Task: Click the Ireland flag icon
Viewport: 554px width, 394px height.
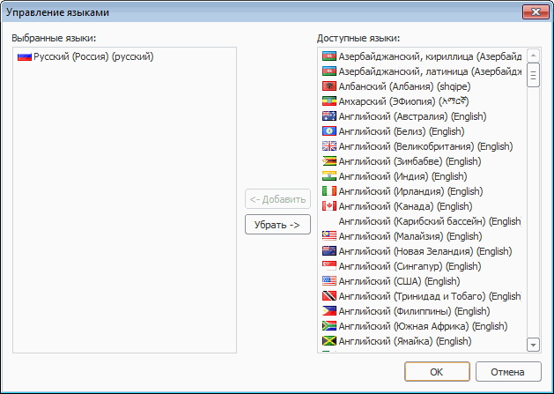Action: [329, 191]
